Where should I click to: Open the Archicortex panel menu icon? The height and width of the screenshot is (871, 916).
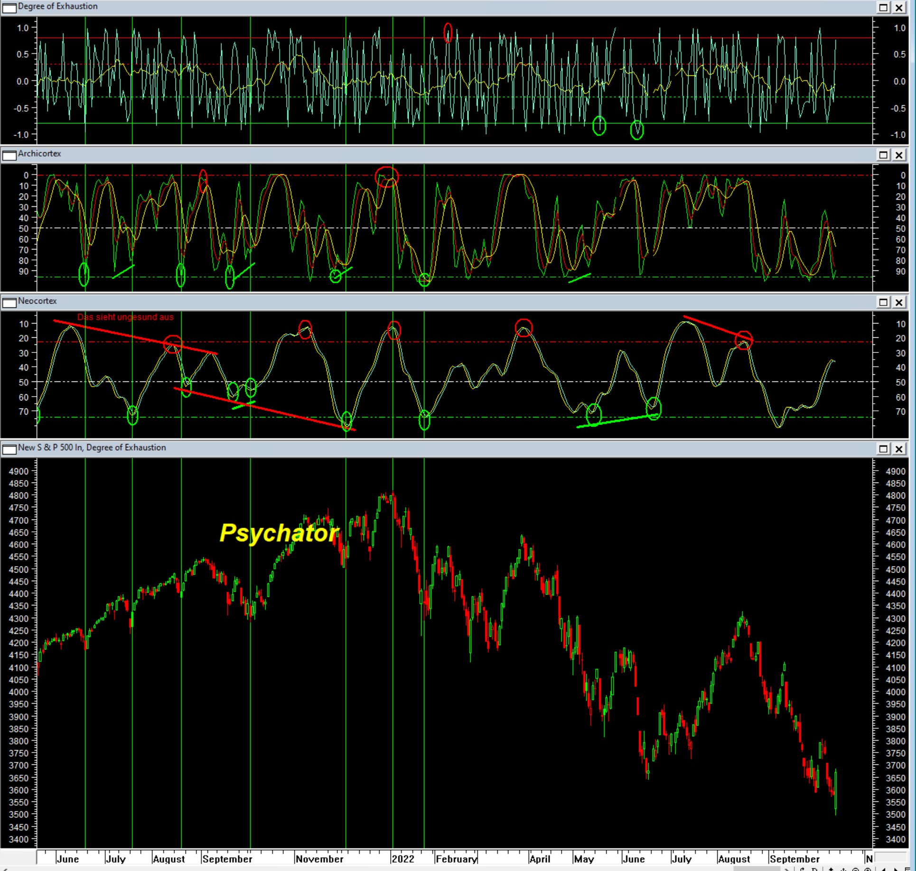click(x=9, y=155)
